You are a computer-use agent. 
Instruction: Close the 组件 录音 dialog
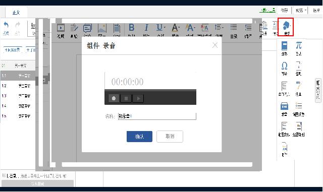(x=215, y=45)
